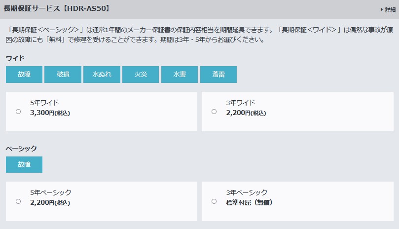
Task: Click the 故障 tag under ベーシック
Action: (24, 164)
